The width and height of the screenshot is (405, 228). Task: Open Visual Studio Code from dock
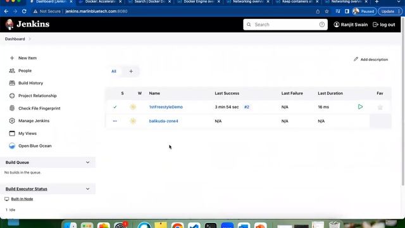(x=194, y=225)
